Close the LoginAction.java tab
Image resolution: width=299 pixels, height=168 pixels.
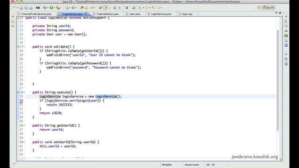pyautogui.click(x=85, y=14)
